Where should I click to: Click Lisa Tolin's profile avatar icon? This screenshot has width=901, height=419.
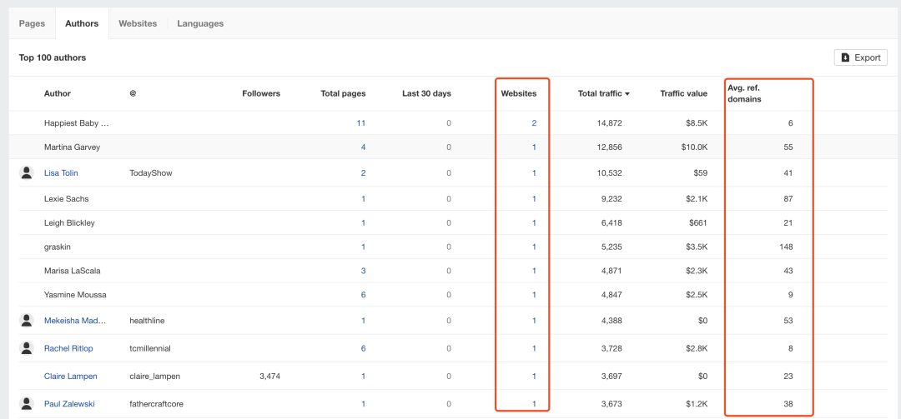tap(27, 172)
